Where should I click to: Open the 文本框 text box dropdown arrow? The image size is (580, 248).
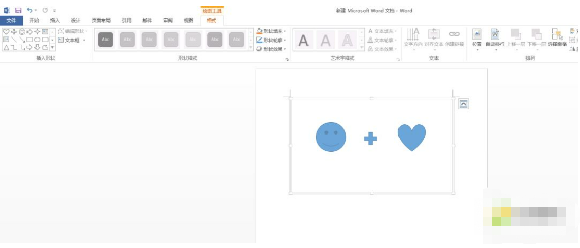pyautogui.click(x=84, y=40)
